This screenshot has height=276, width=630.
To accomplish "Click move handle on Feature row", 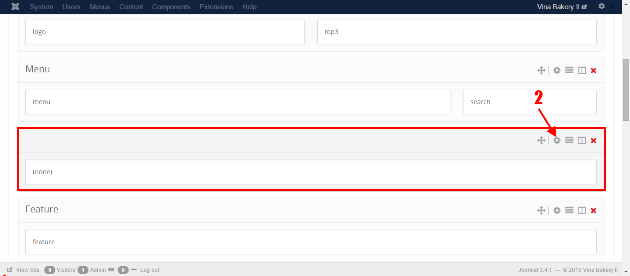I will 541,211.
